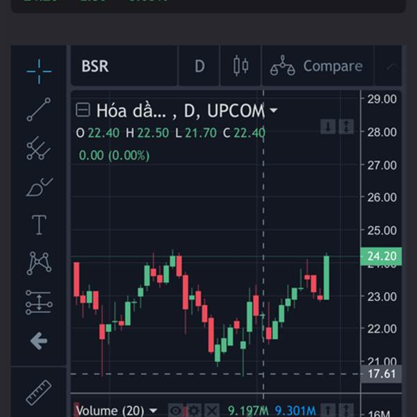Expand the Volume (20) indicator dropdown

coord(154,410)
